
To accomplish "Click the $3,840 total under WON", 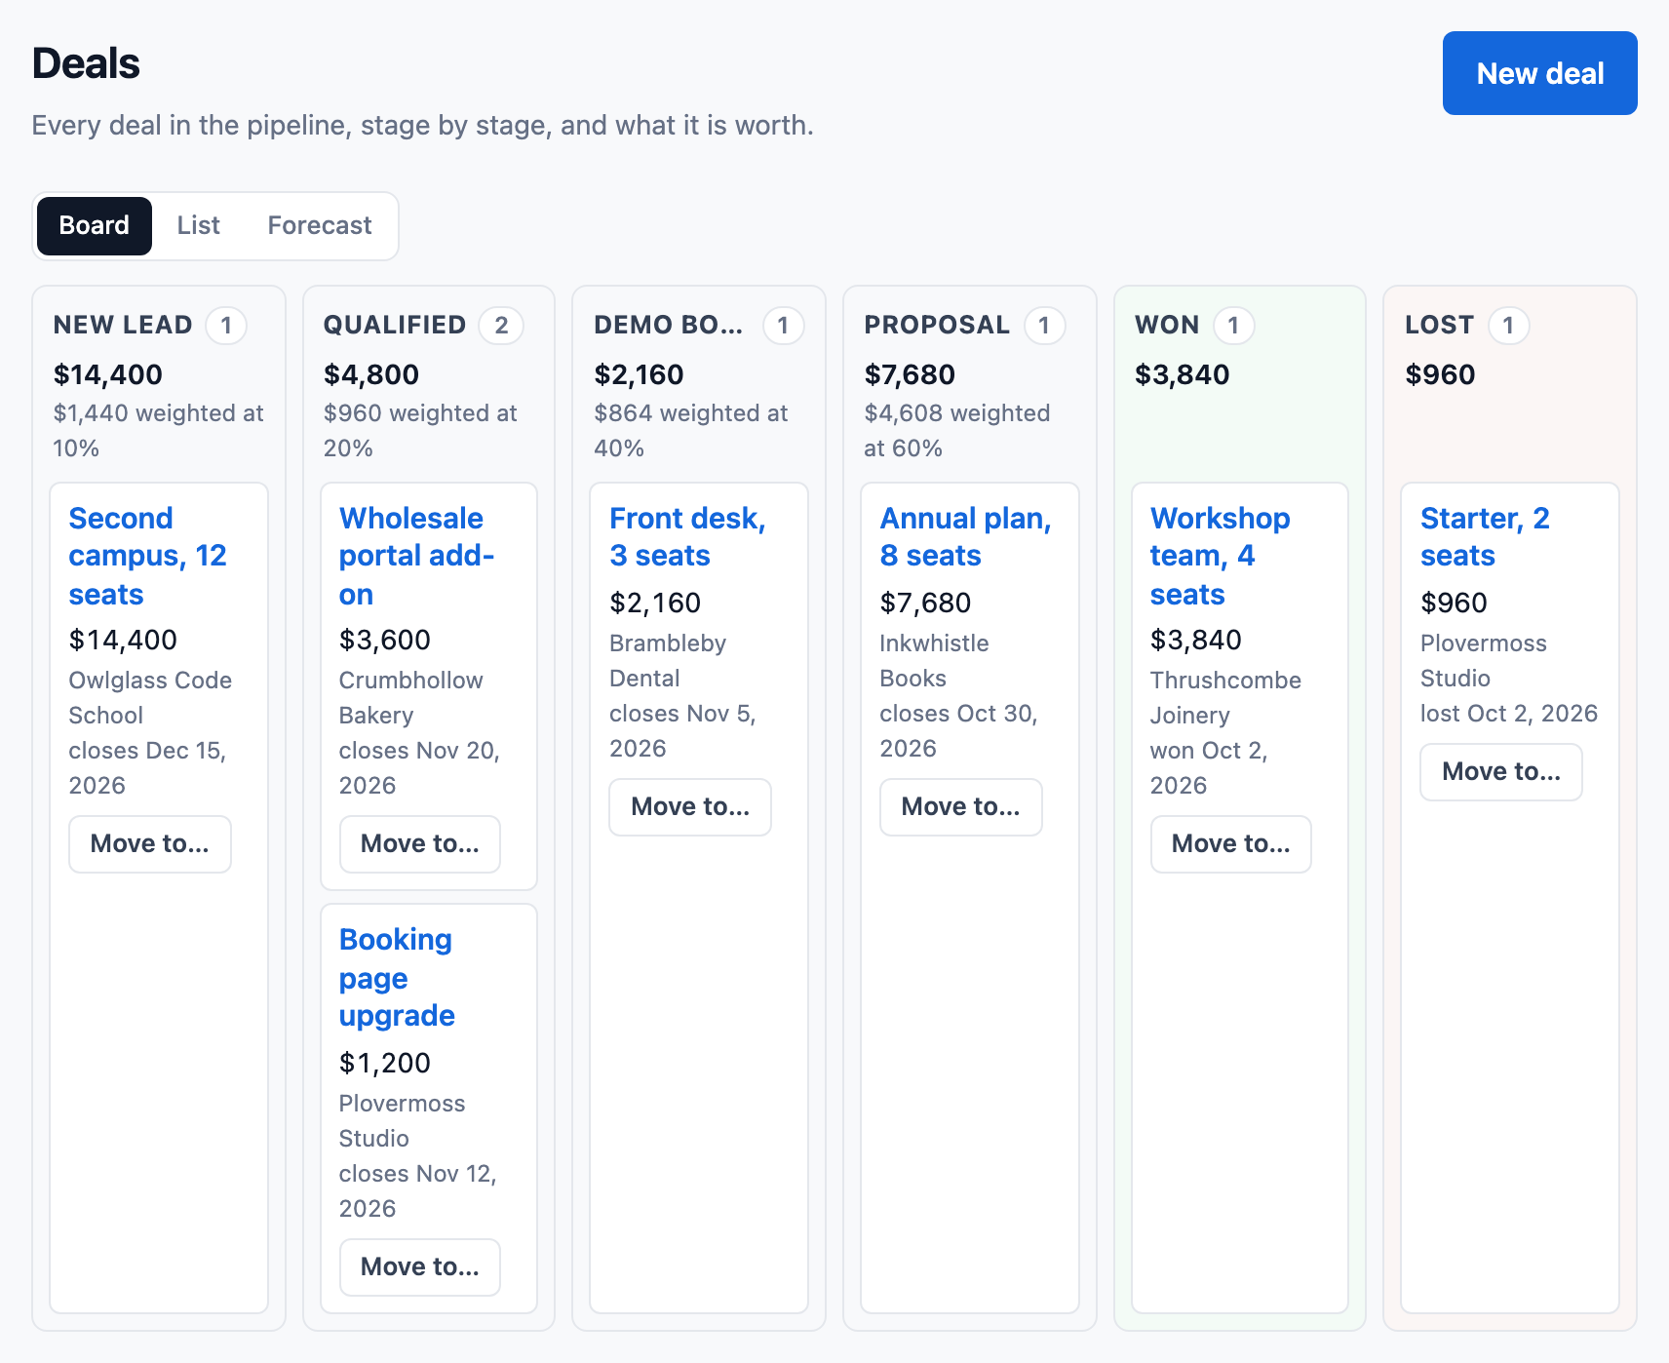I will pyautogui.click(x=1183, y=374).
